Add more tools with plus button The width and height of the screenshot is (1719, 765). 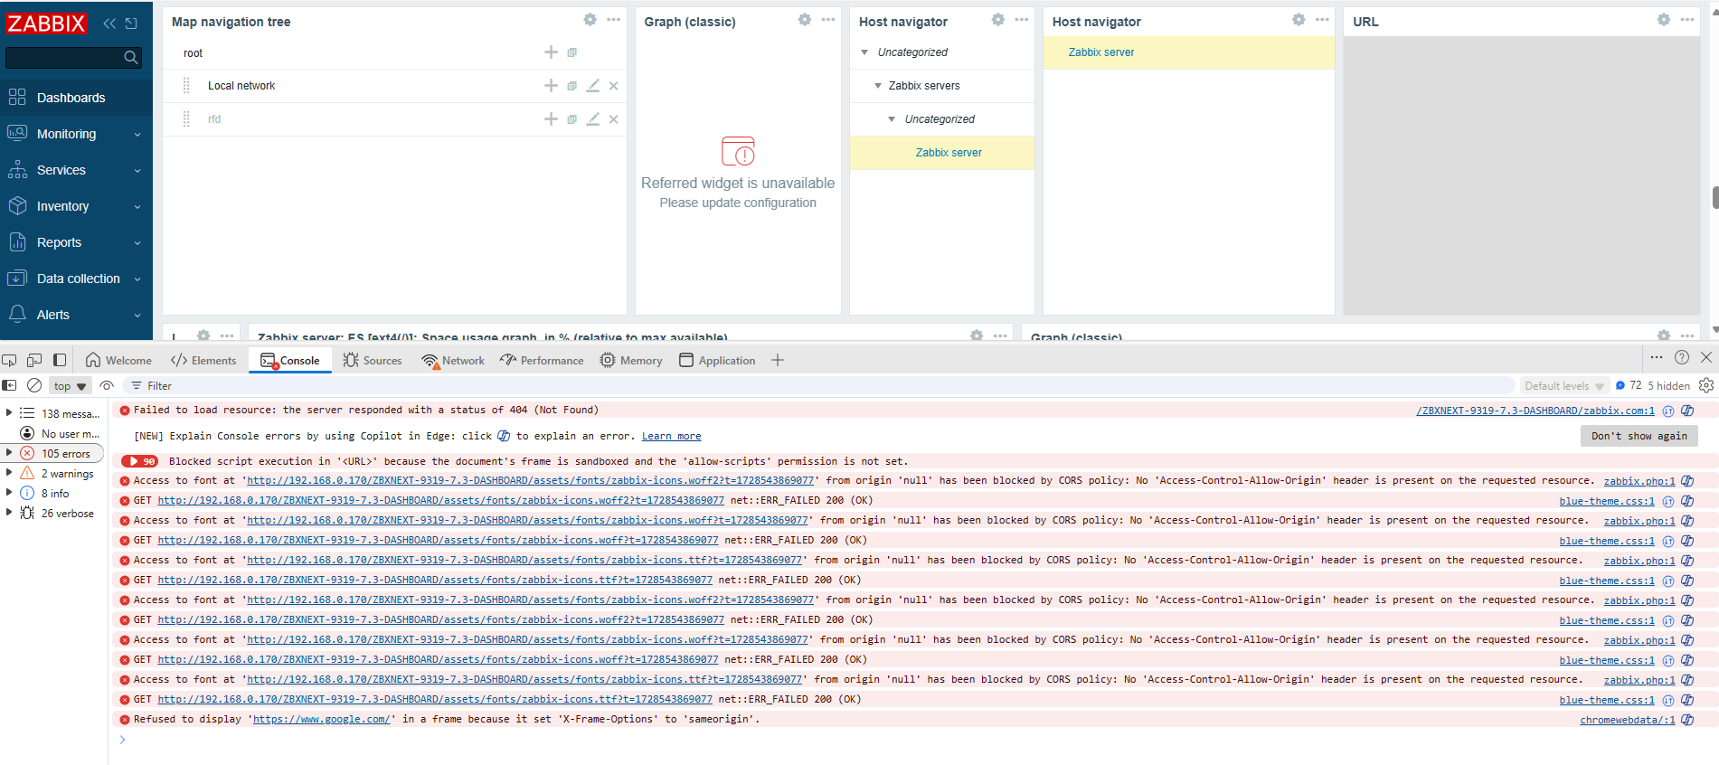pyautogui.click(x=778, y=360)
